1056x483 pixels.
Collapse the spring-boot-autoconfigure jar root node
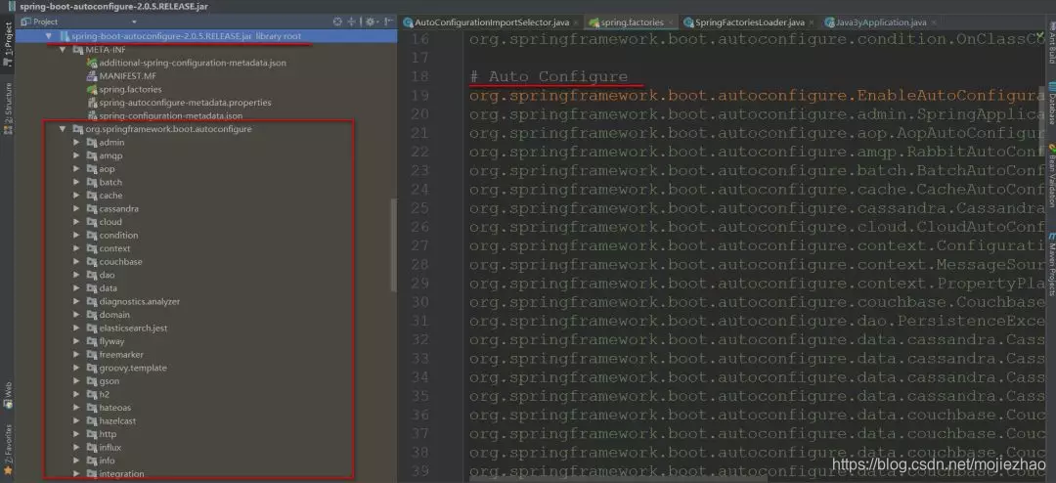tap(49, 36)
